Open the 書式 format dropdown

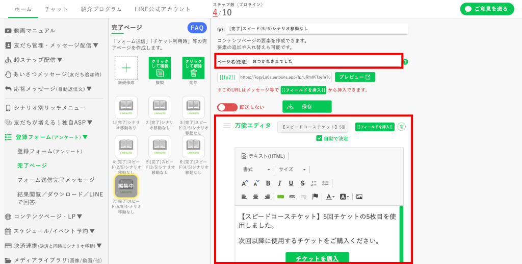256,170
